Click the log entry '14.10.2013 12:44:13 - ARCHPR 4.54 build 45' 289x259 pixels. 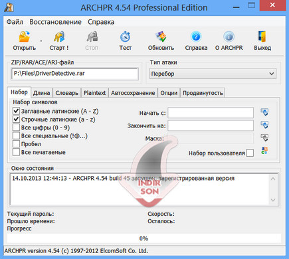click(70, 178)
